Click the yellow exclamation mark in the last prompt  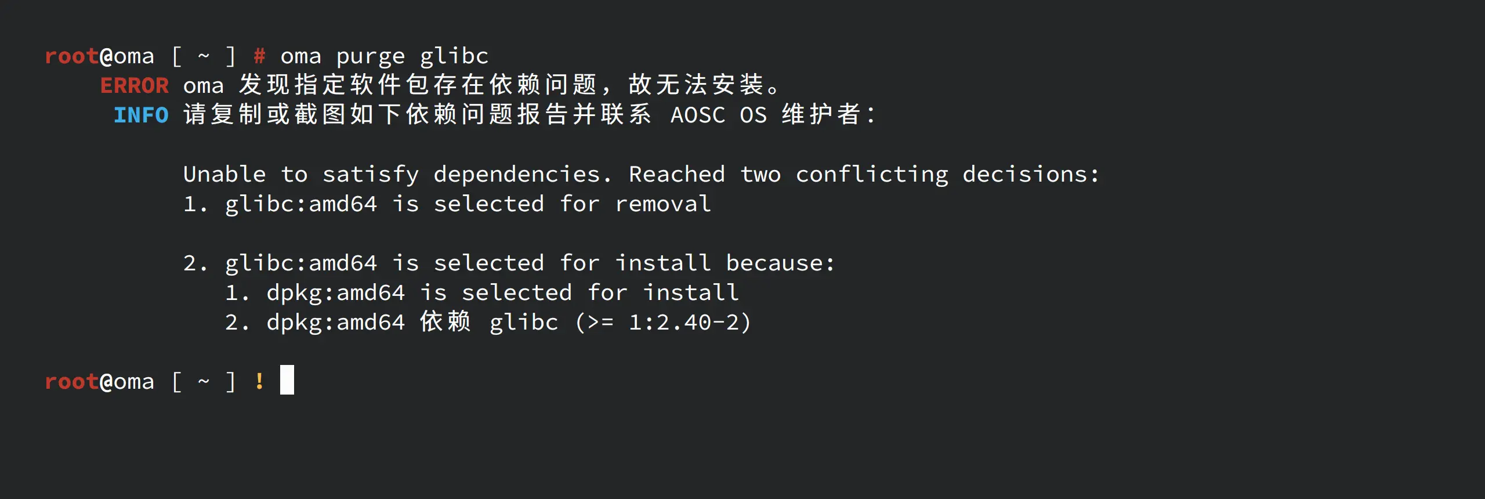(259, 381)
